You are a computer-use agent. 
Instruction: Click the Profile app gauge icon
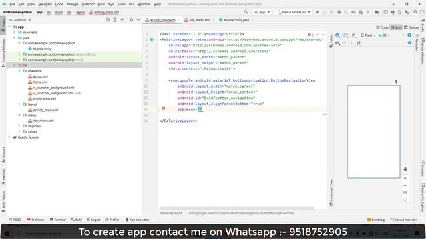coord(353,12)
